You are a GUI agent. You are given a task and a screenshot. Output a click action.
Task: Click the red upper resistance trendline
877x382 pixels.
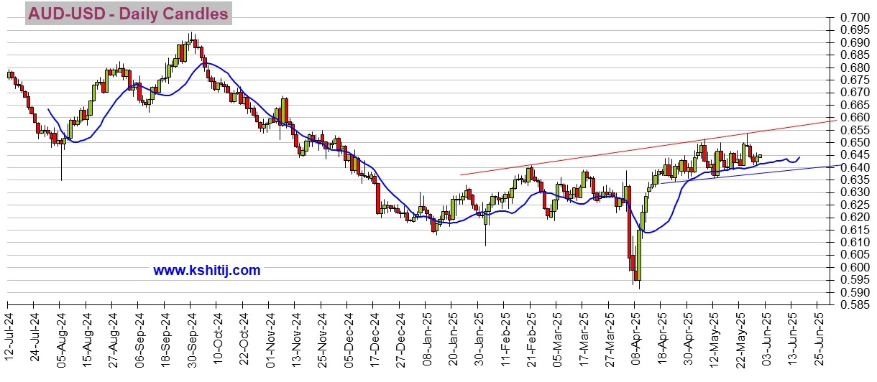pyautogui.click(x=647, y=149)
